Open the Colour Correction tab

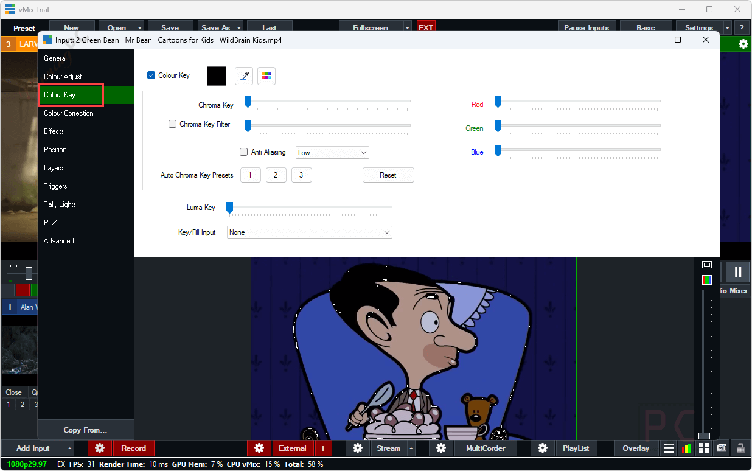point(86,113)
